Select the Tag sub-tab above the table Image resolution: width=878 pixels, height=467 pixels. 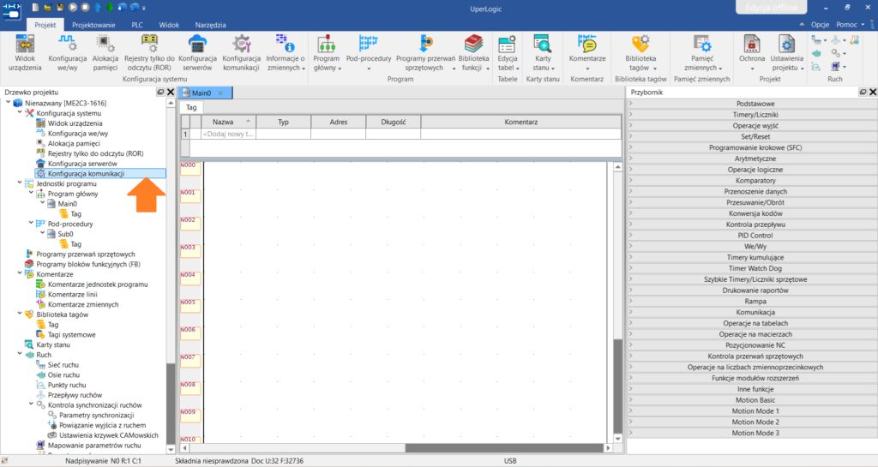pos(191,107)
